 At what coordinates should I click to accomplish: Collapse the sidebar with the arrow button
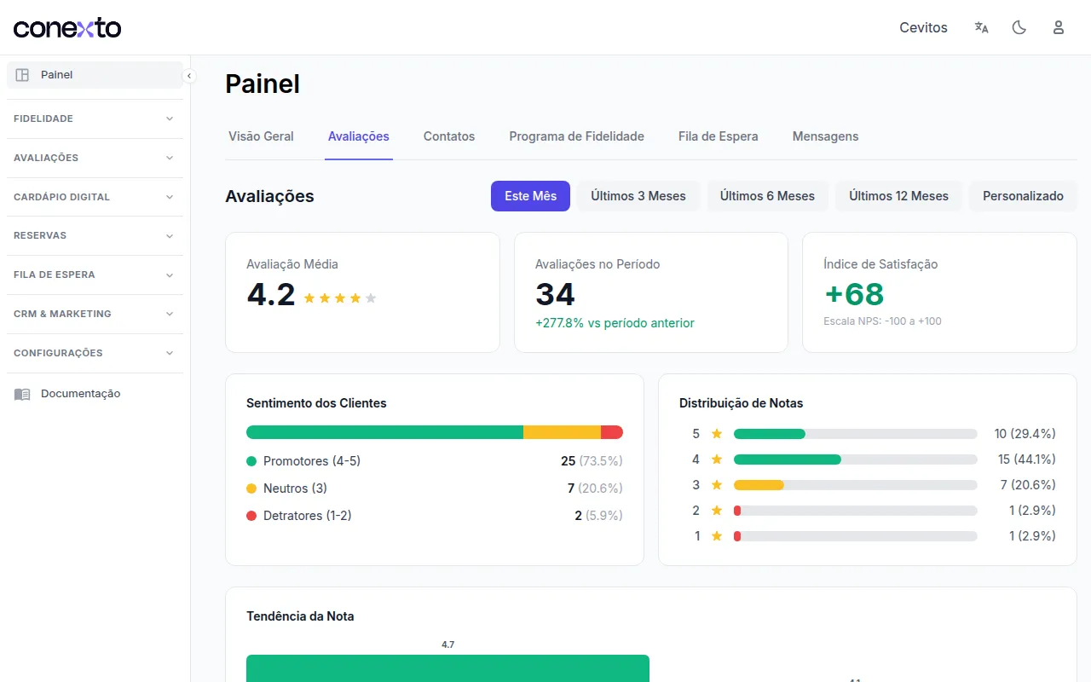189,76
